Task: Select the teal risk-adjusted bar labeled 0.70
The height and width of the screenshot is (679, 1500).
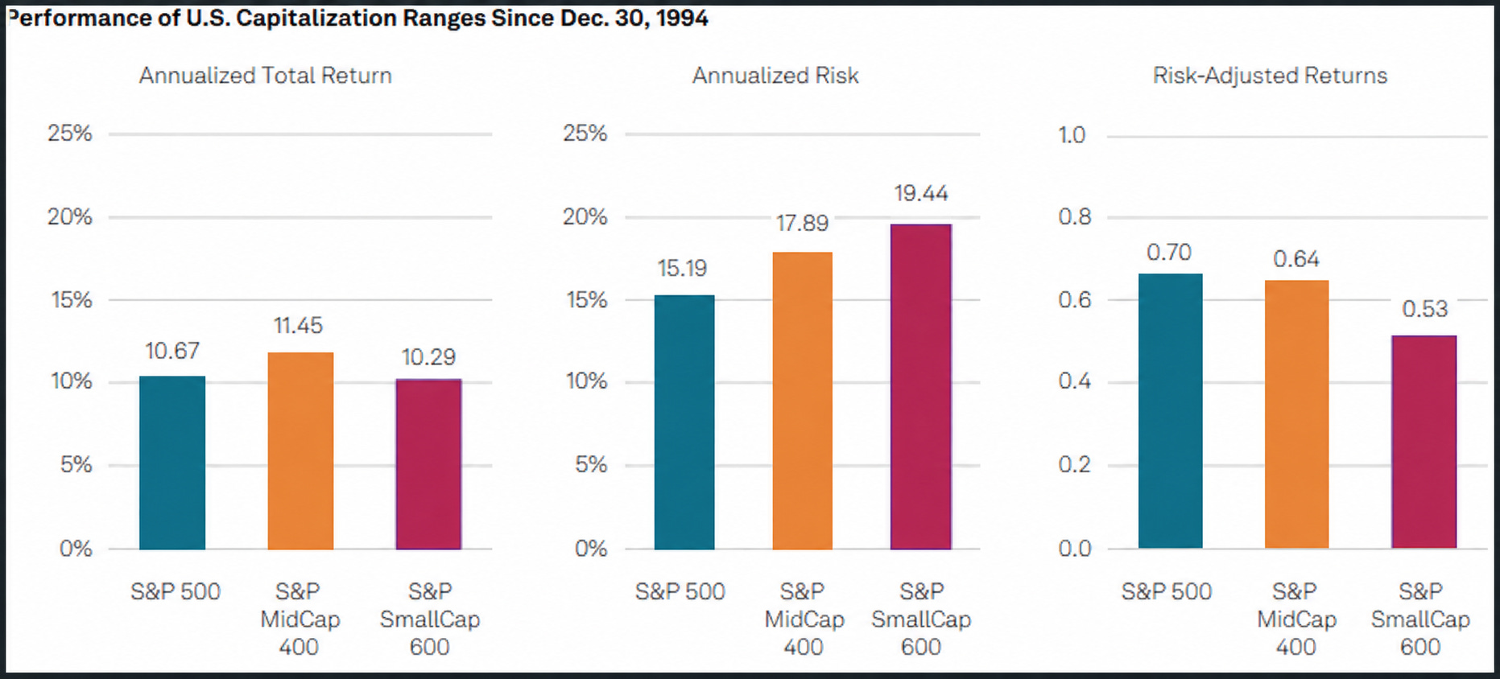Action: (1170, 411)
